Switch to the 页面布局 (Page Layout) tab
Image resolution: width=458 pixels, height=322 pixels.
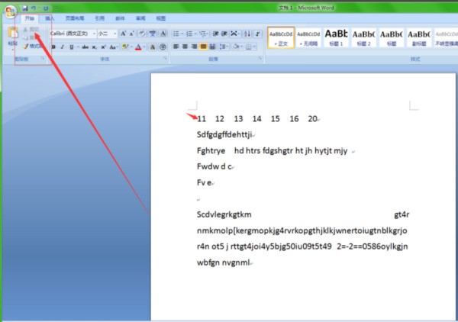pos(74,17)
